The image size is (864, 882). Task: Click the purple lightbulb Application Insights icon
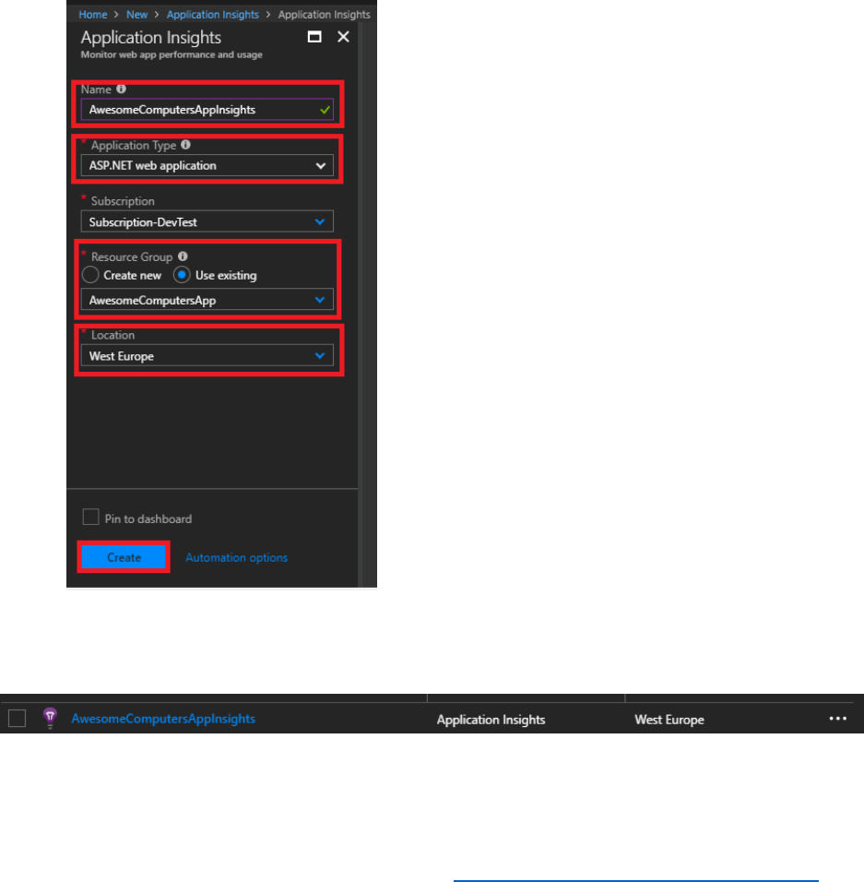pos(50,719)
